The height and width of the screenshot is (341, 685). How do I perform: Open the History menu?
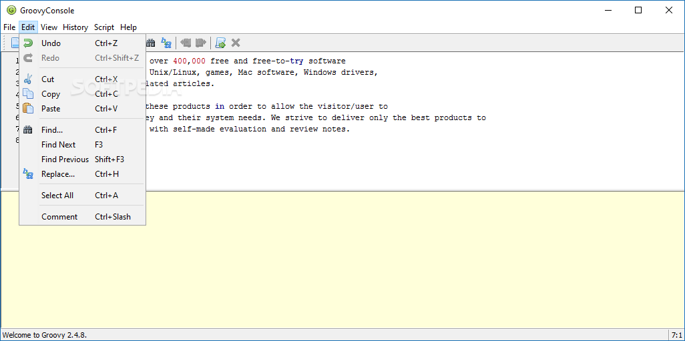tap(75, 27)
